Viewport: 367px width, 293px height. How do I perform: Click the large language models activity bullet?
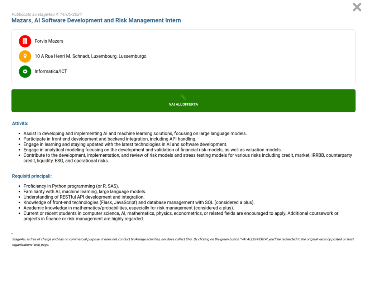[x=135, y=133]
